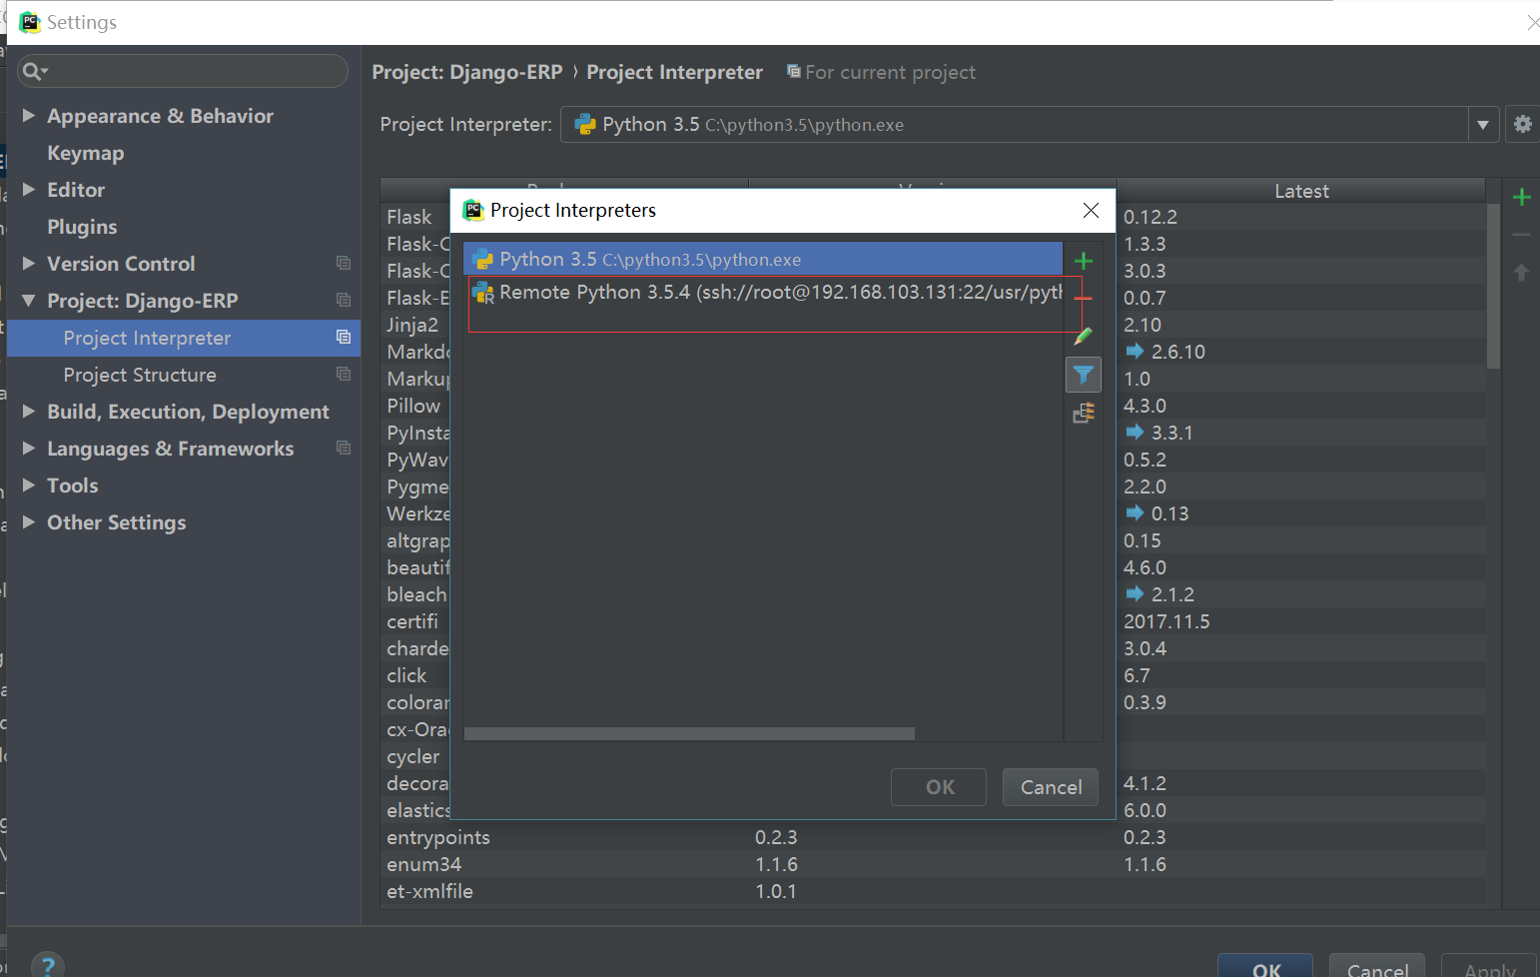Select Project Structure in the sidebar
The width and height of the screenshot is (1540, 977).
[140, 375]
